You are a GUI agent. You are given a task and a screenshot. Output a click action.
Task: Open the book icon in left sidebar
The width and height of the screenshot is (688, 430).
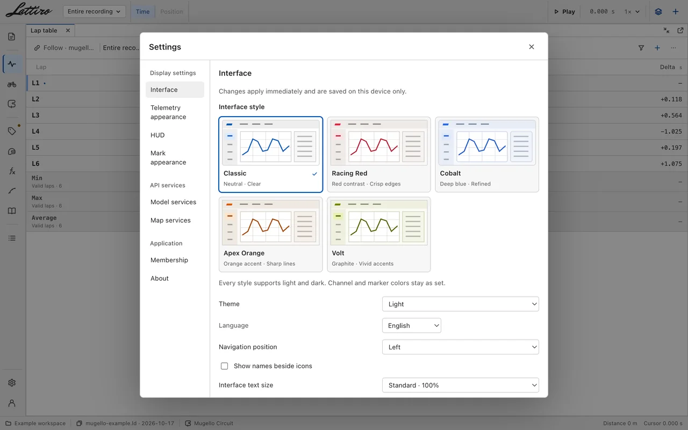click(12, 211)
